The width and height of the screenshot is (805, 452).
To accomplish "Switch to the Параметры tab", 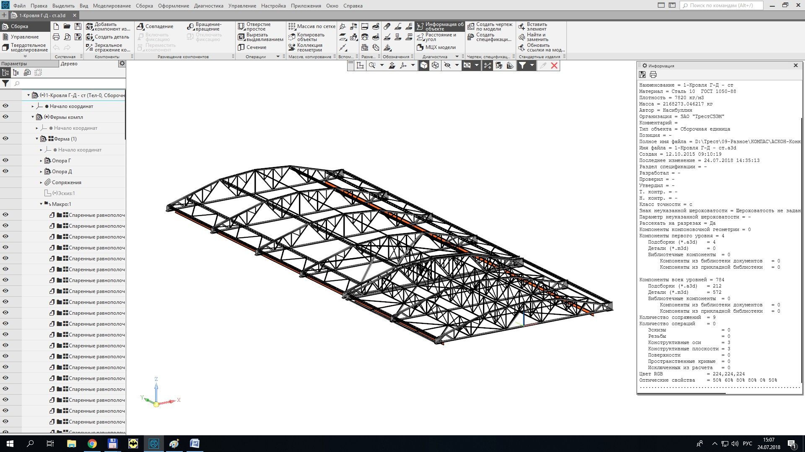I will coord(14,64).
